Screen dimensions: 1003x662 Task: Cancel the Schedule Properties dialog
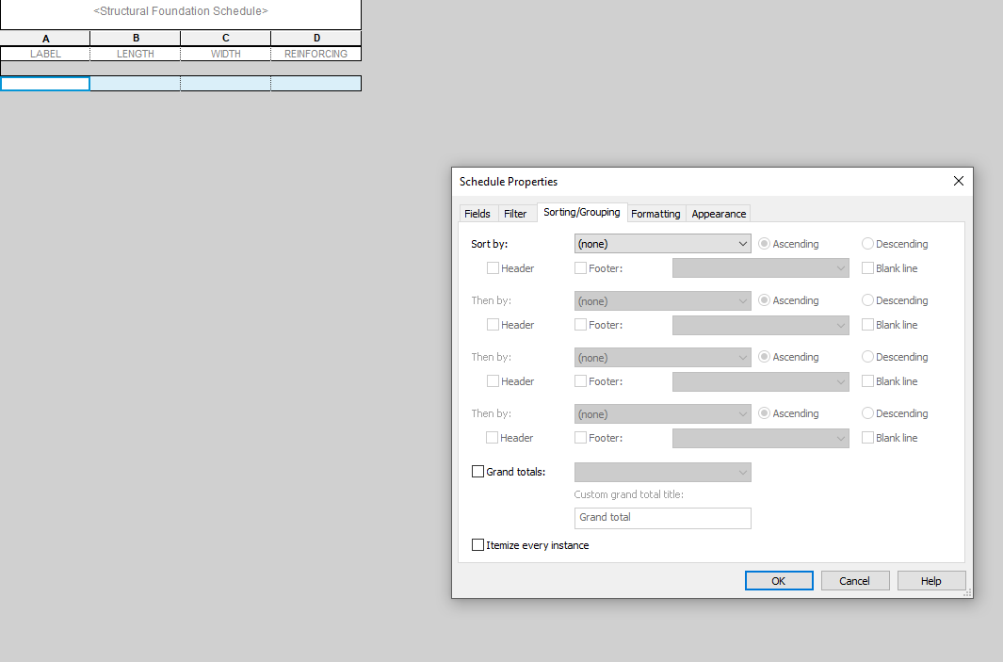pos(854,580)
